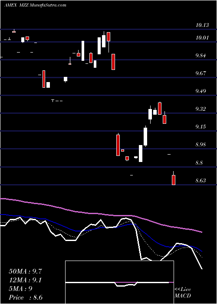Click inside the MACD inset chart box
This screenshot has height=304, width=217.
119,282
